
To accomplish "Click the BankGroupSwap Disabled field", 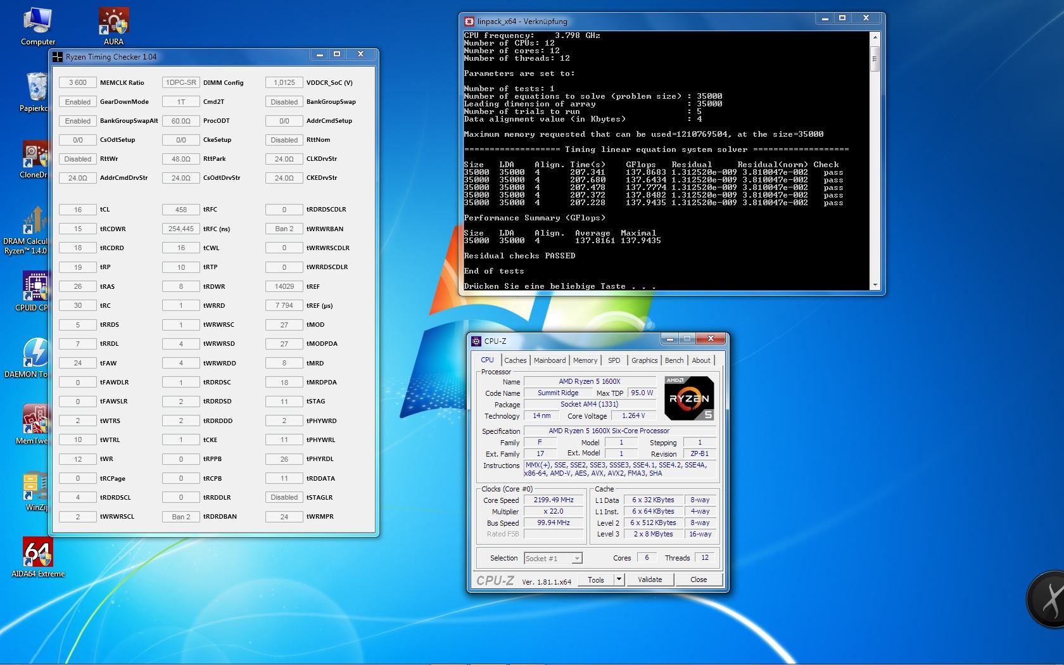I will (x=284, y=101).
